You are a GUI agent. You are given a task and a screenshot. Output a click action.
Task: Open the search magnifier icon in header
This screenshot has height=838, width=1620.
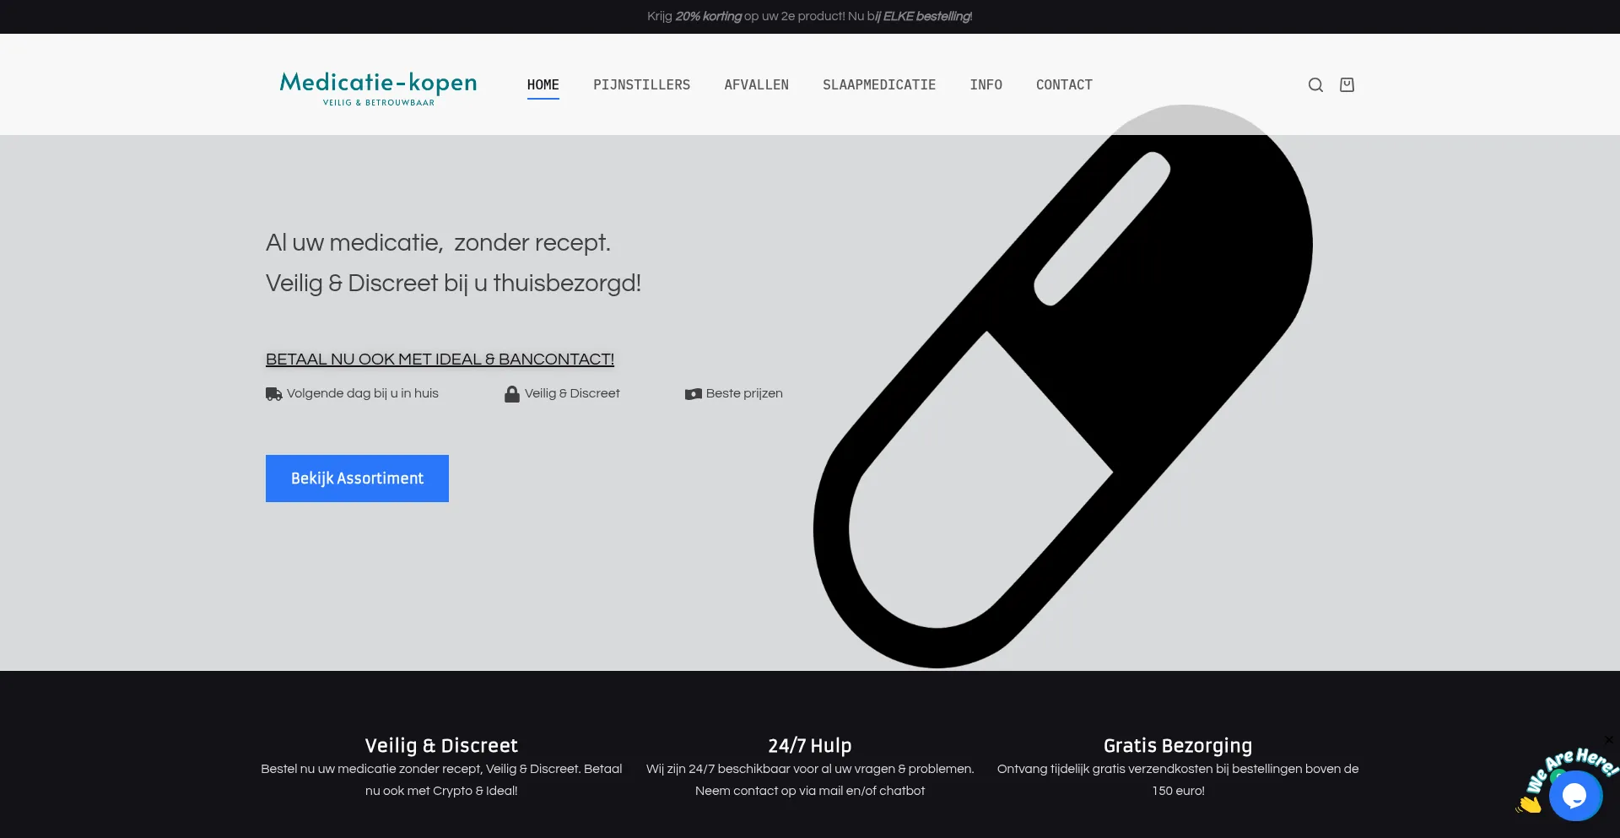(1315, 85)
